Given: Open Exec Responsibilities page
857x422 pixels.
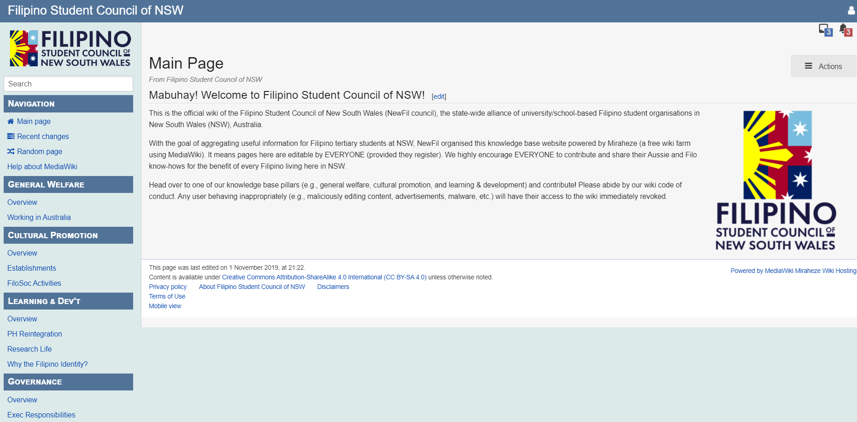Looking at the screenshot, I should [x=41, y=415].
